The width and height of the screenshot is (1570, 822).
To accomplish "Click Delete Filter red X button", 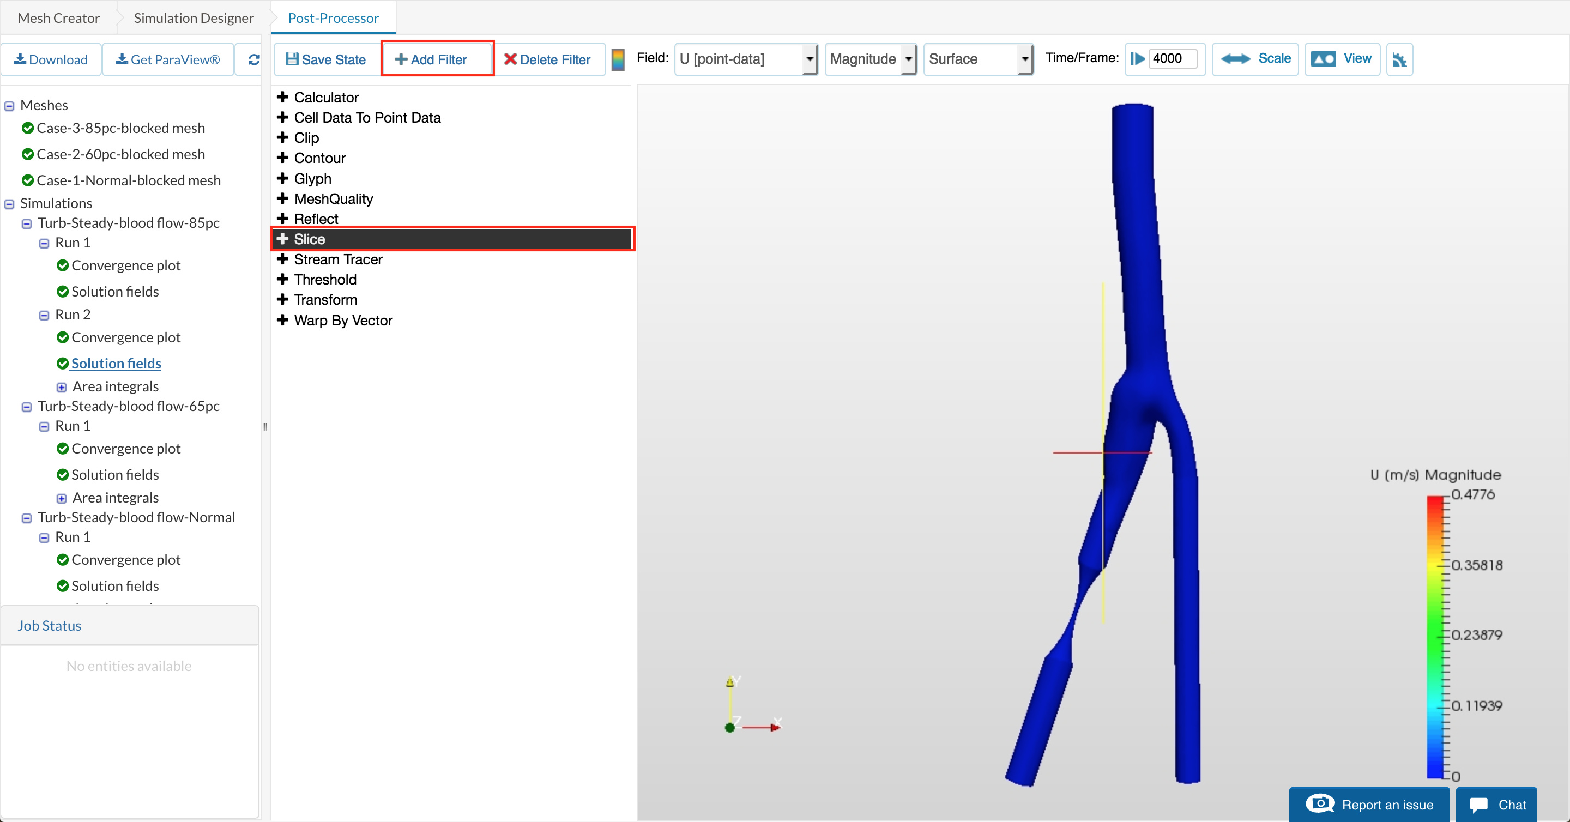I will (547, 59).
